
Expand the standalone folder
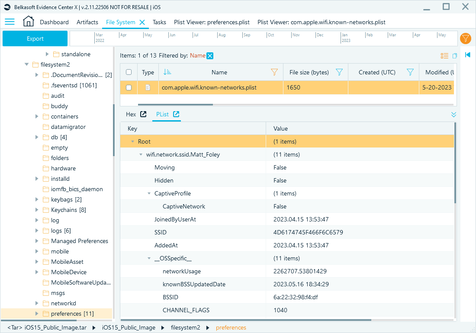(x=47, y=54)
